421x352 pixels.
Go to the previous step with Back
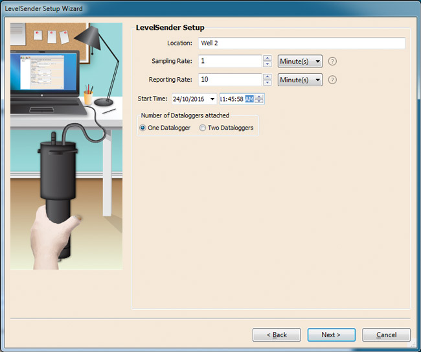[277, 334]
